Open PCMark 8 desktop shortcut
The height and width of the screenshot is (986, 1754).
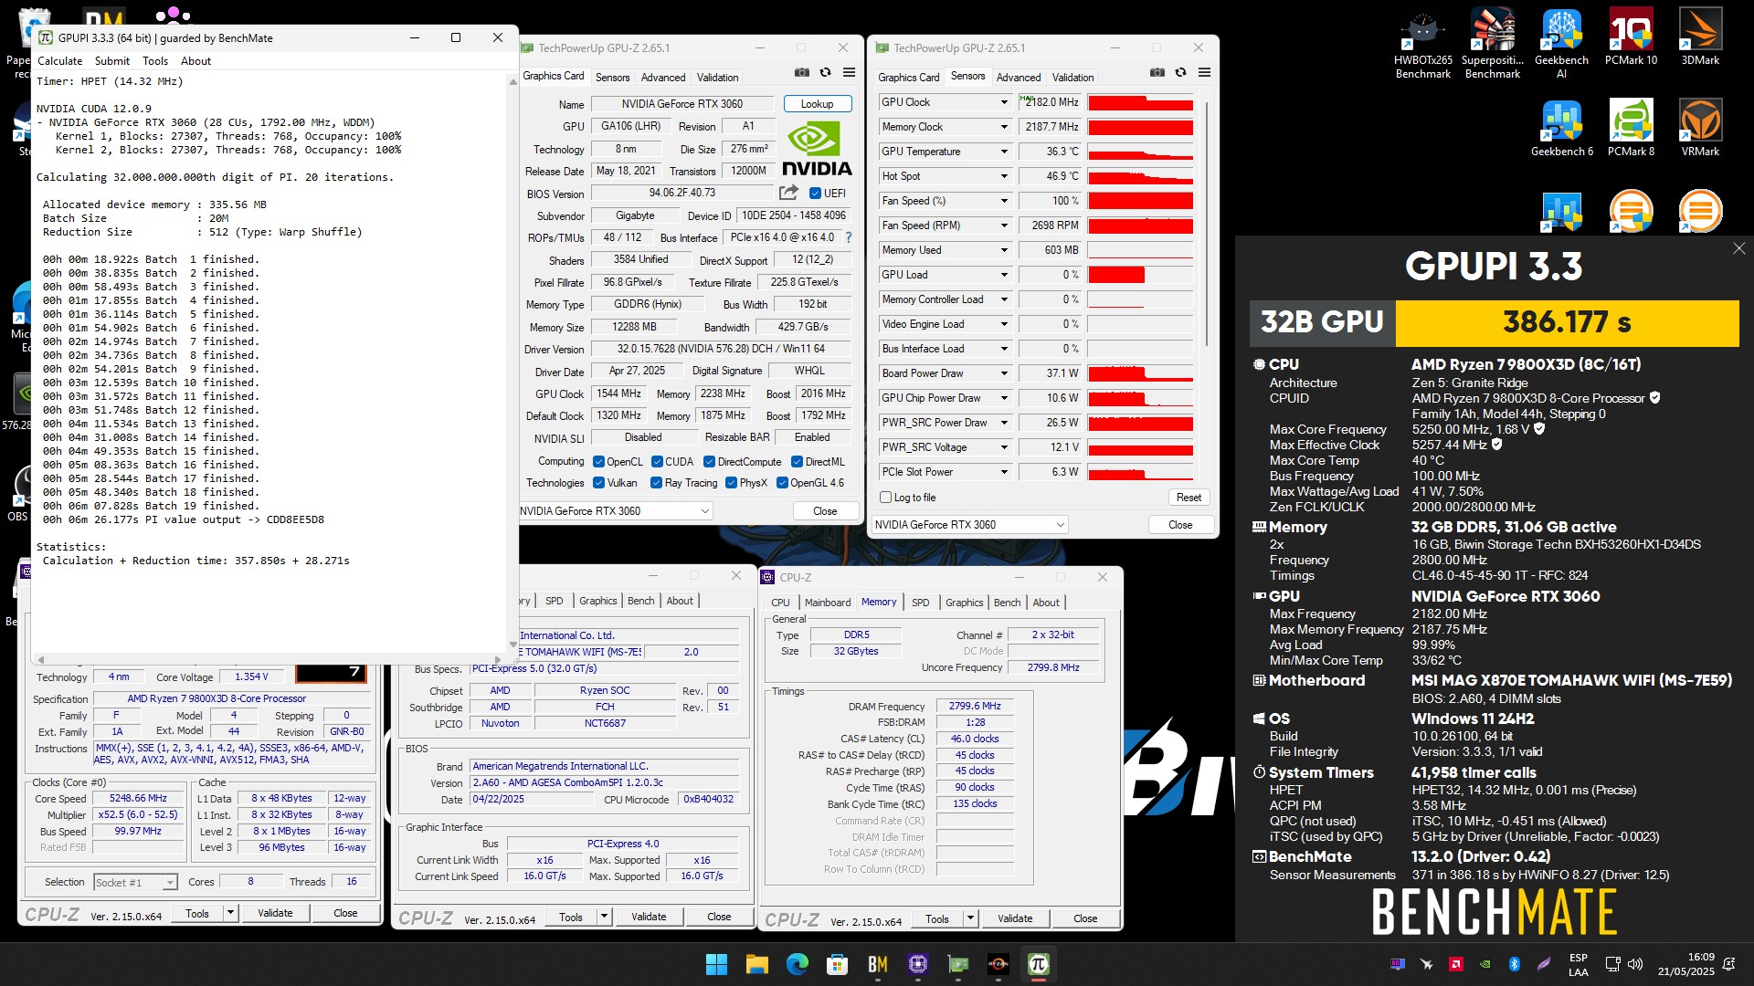pos(1631,129)
